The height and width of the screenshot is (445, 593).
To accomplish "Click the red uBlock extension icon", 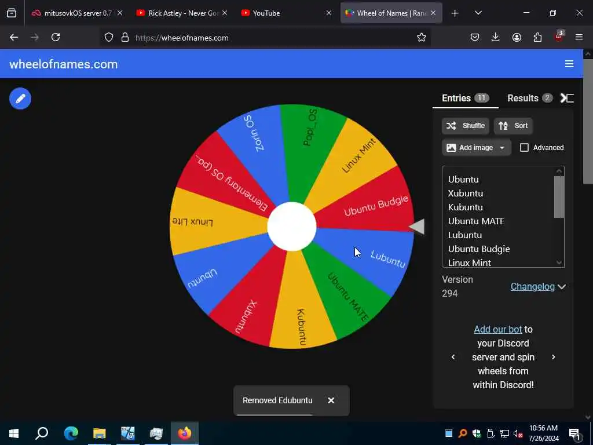I will pyautogui.click(x=559, y=37).
